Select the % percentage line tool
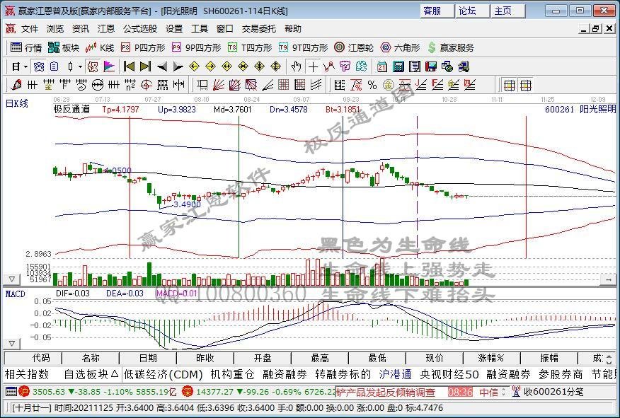Screen dimensions: 620x418 click(x=372, y=85)
